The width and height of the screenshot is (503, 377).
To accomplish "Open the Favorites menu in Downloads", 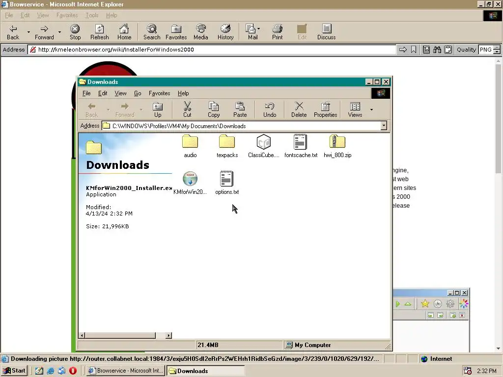I will [160, 93].
